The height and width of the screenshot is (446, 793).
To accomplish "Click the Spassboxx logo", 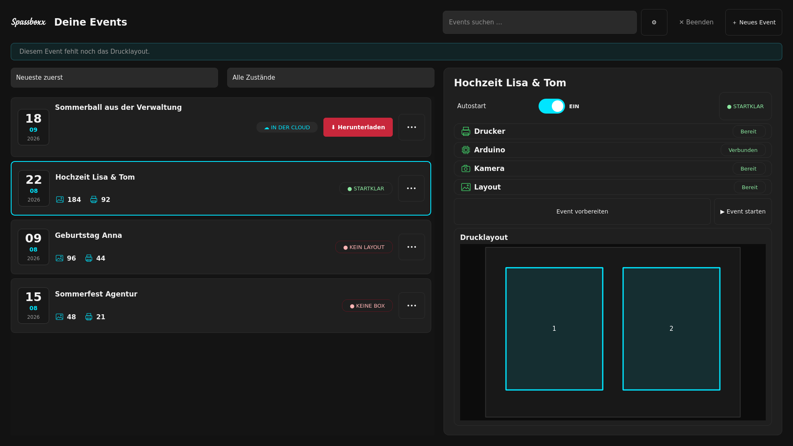I will (28, 22).
